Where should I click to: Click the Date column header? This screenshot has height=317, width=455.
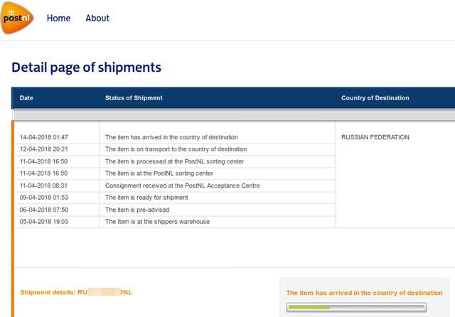(26, 98)
